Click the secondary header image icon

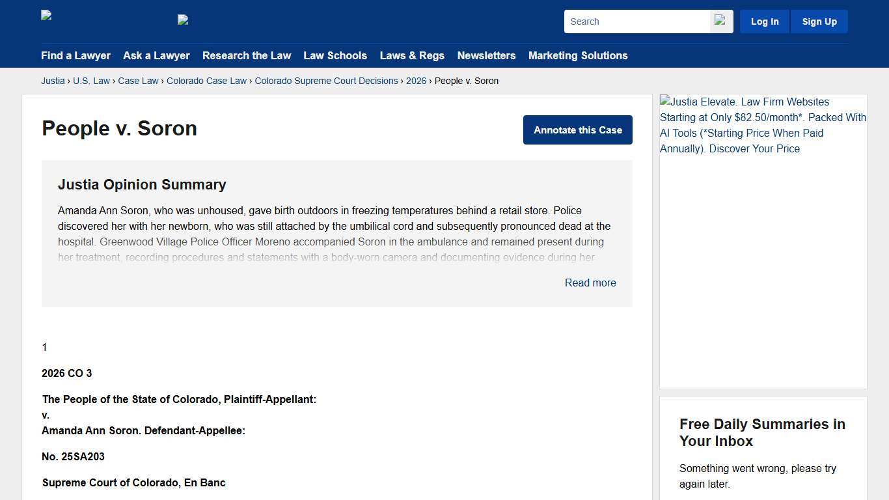click(183, 20)
